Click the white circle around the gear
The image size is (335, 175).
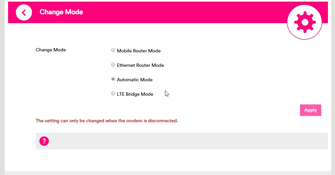(292, 32)
